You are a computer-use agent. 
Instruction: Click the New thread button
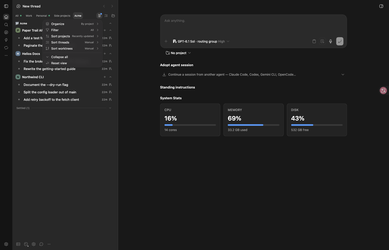29,6
